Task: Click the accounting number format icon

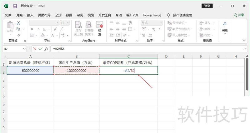Action: point(144,29)
